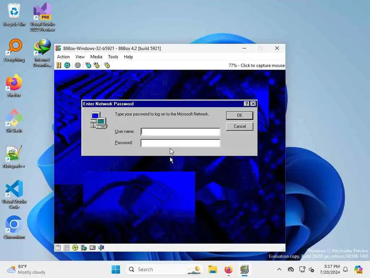The image size is (370, 278).
Task: Click Cancel in network password dialog
Action: [x=240, y=126]
